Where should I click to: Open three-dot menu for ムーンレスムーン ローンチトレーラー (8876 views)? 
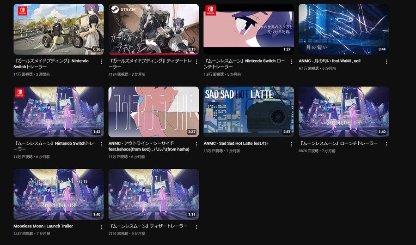click(386, 144)
